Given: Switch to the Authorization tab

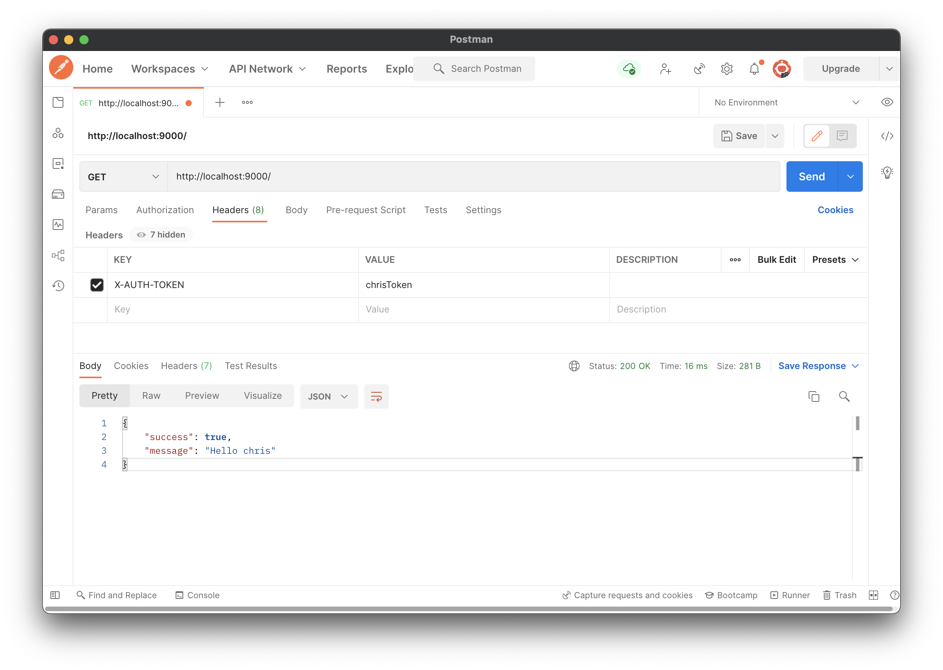Looking at the screenshot, I should (165, 210).
